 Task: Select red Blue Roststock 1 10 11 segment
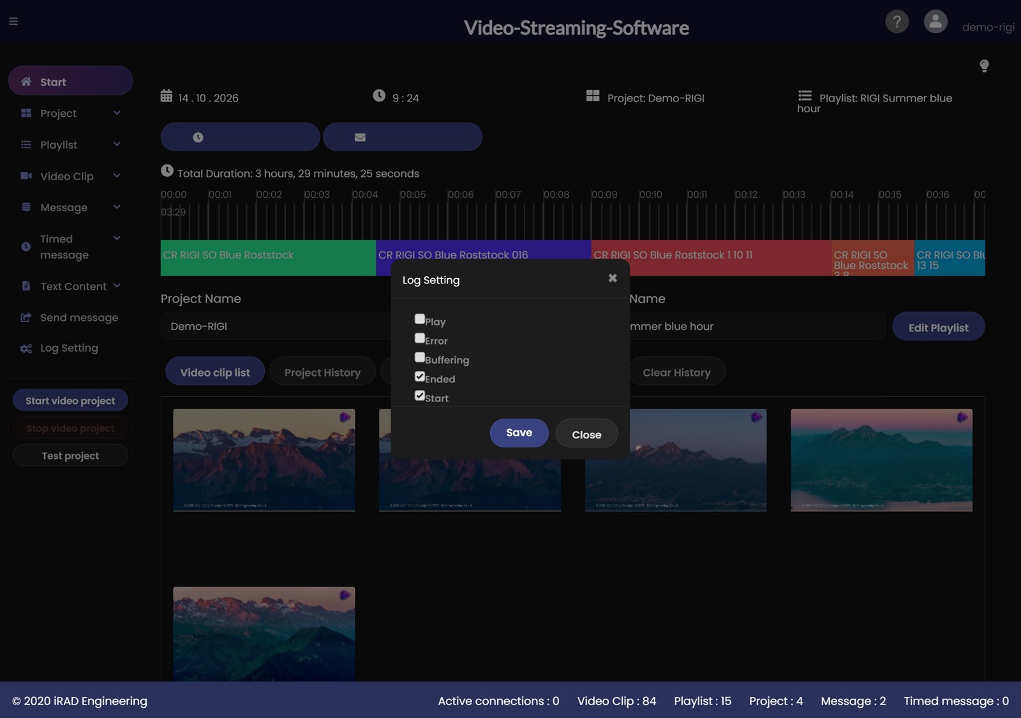711,258
